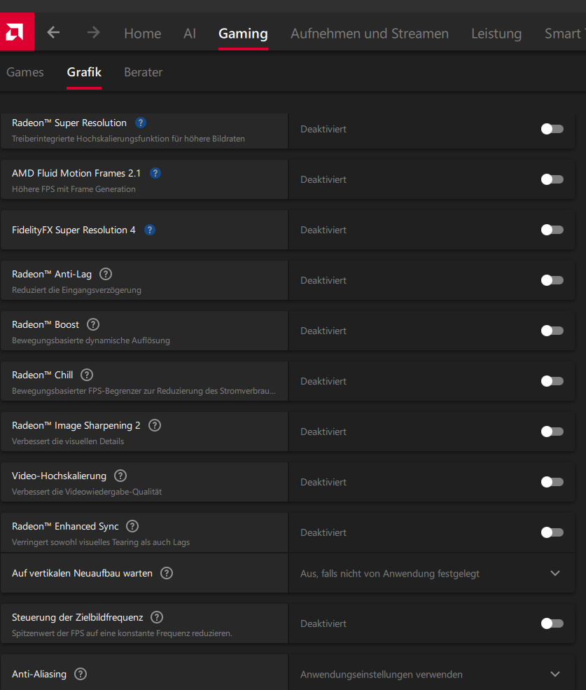Select the Grafik sub-tab
The width and height of the screenshot is (586, 690).
84,72
